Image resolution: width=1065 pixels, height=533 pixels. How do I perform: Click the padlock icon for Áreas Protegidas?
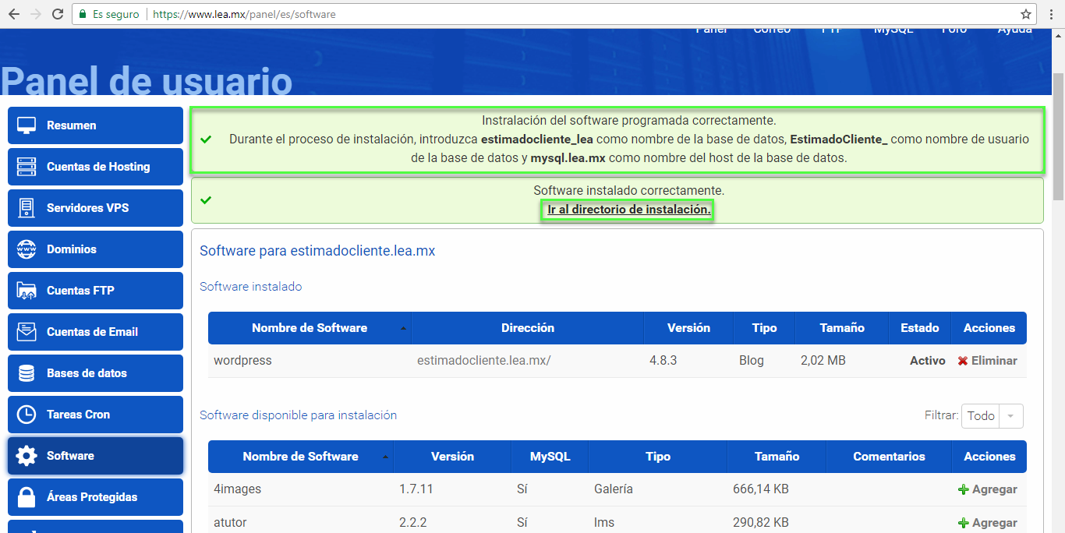pos(27,497)
